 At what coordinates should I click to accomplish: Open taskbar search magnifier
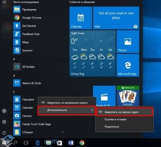pos(15,143)
